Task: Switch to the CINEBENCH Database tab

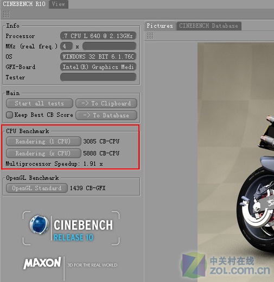Action: pyautogui.click(x=209, y=26)
